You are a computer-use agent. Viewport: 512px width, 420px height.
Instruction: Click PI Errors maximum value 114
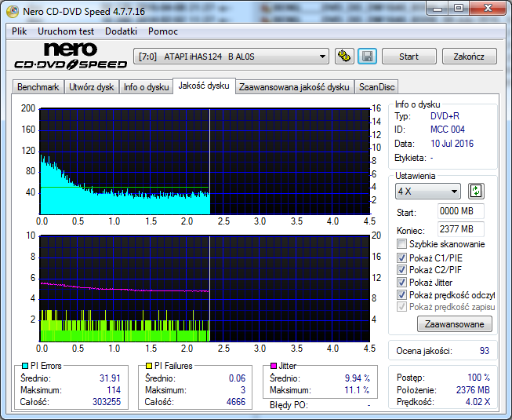(x=114, y=390)
